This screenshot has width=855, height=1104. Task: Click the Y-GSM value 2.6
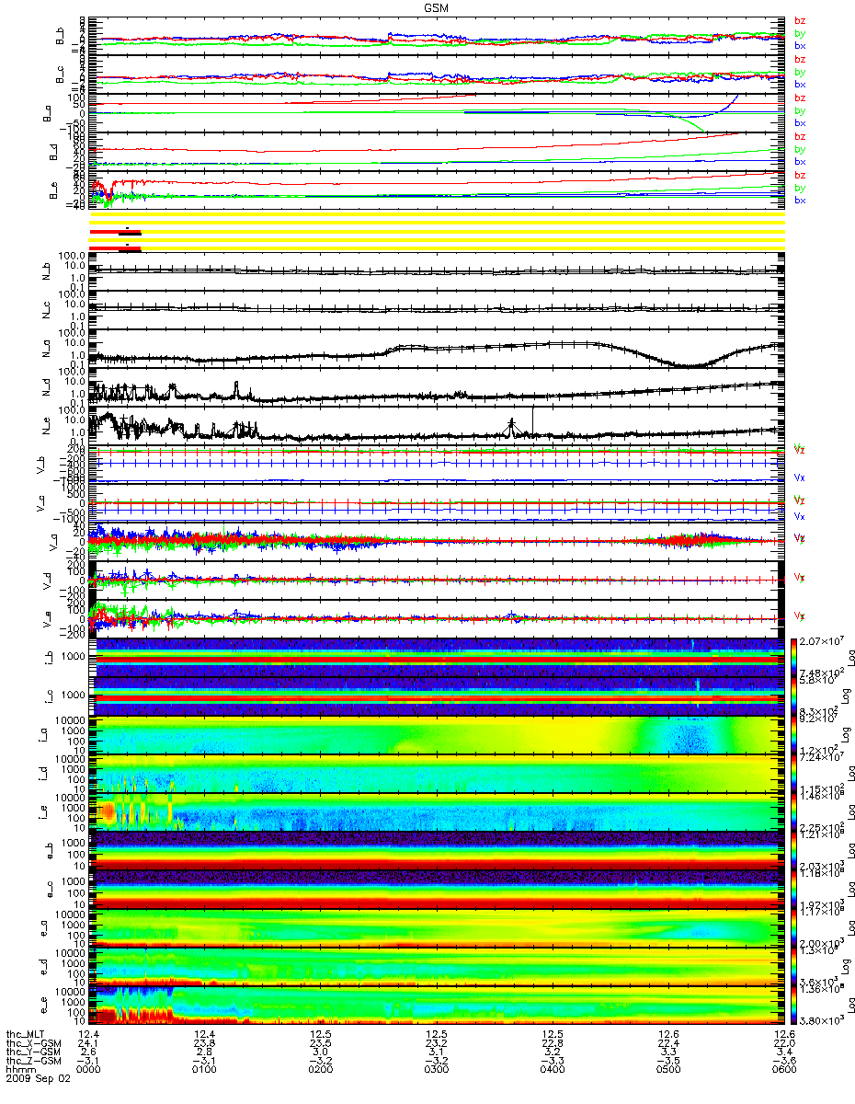pos(88,1052)
